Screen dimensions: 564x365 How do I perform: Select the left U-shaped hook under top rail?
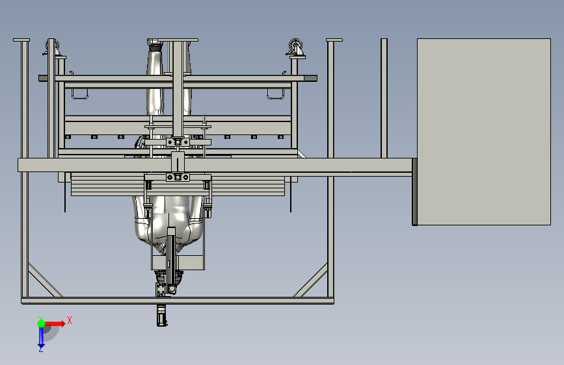(80, 94)
